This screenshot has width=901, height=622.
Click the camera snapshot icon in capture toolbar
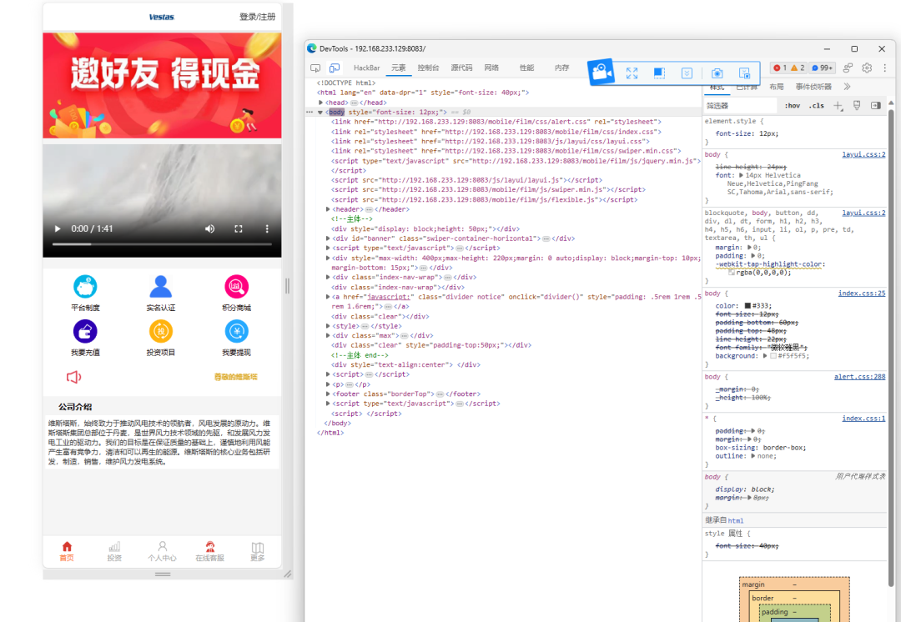pyautogui.click(x=717, y=73)
